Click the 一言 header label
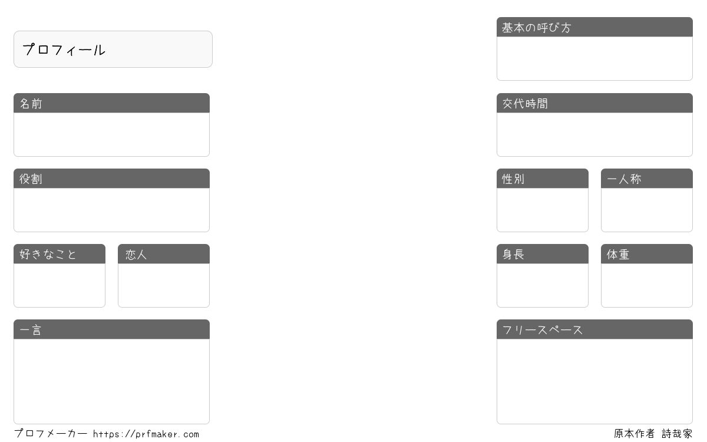Viewport: 707px width, 442px height. [31, 330]
